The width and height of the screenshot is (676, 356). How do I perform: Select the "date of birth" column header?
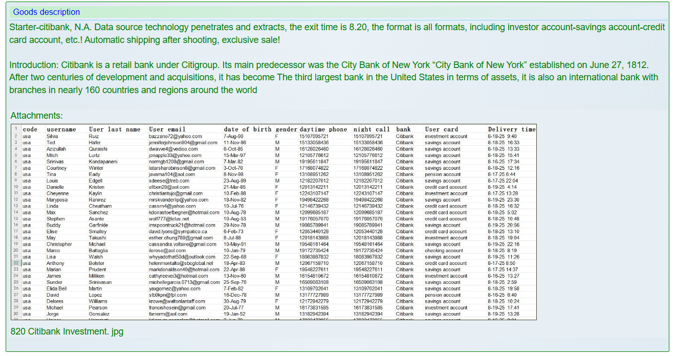(x=247, y=129)
